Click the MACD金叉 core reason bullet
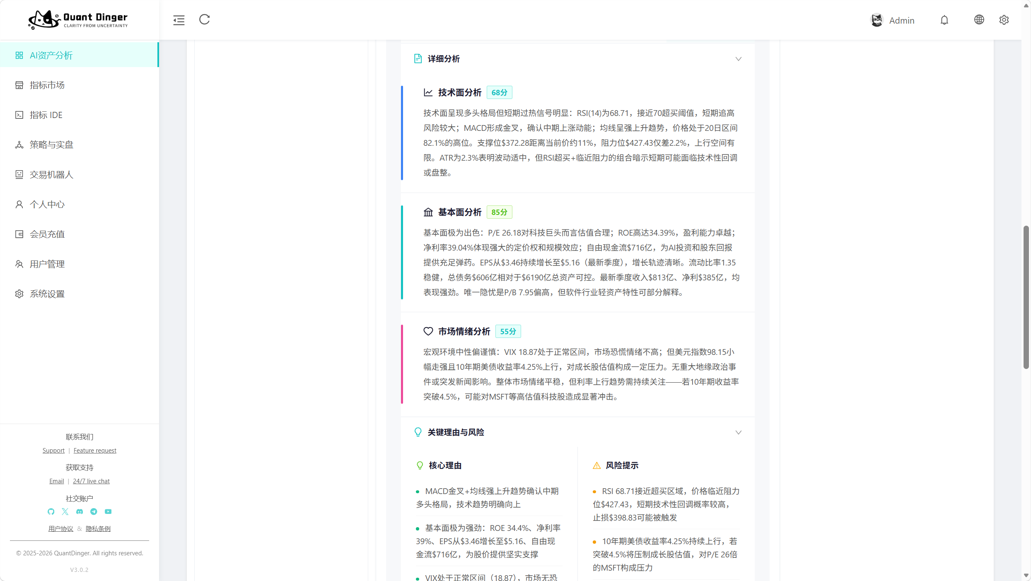Viewport: 1031px width, 581px height. [x=489, y=498]
